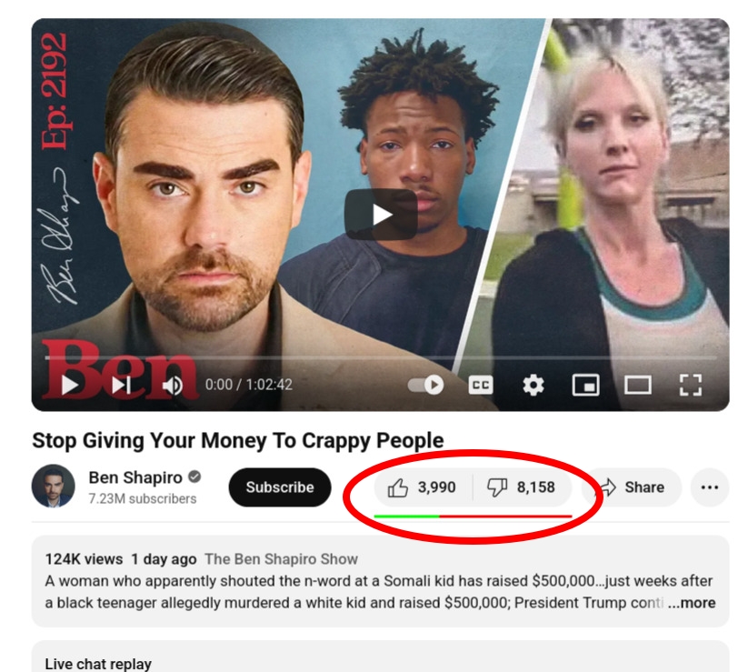Open the video settings gear
The width and height of the screenshot is (748, 672).
click(x=533, y=385)
